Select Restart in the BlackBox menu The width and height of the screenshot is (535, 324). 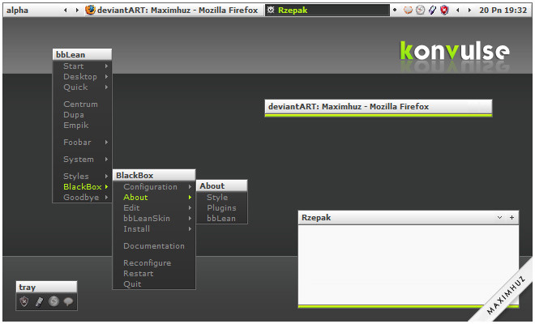point(154,274)
